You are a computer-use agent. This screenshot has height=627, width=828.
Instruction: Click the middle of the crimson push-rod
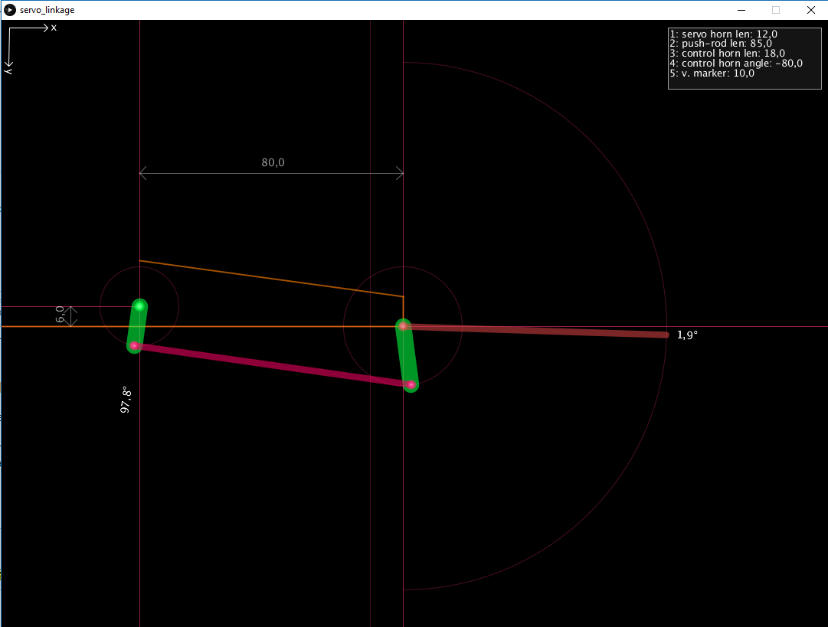(x=273, y=365)
